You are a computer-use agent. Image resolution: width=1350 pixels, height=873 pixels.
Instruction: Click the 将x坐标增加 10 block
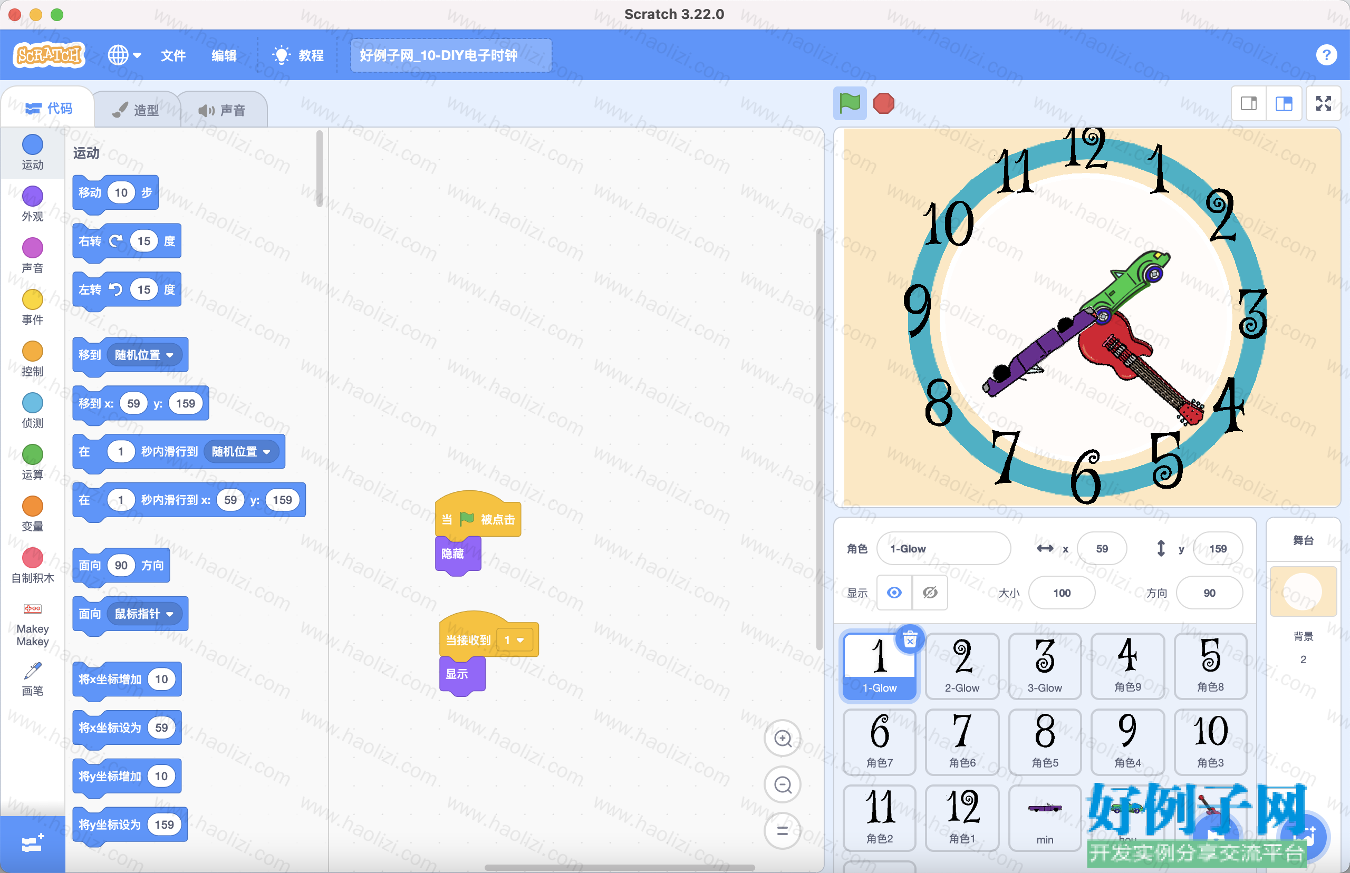[x=127, y=680]
